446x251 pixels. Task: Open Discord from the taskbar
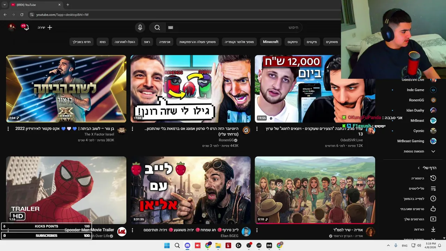coord(187,245)
